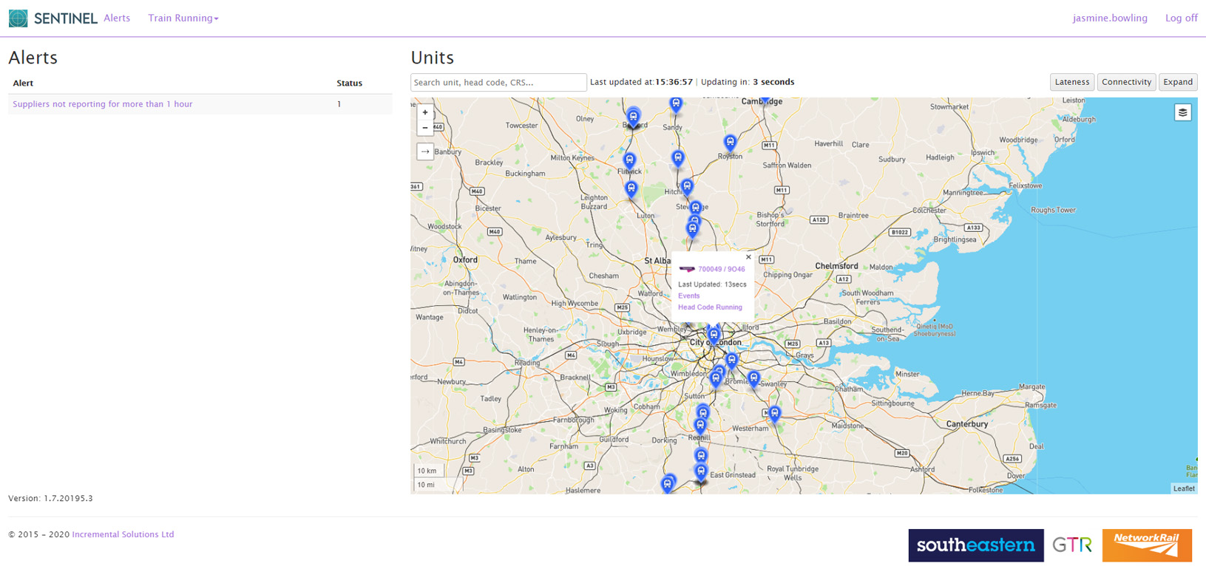The width and height of the screenshot is (1206, 566).
Task: Open Suppliers not reporting alert
Action: point(103,104)
